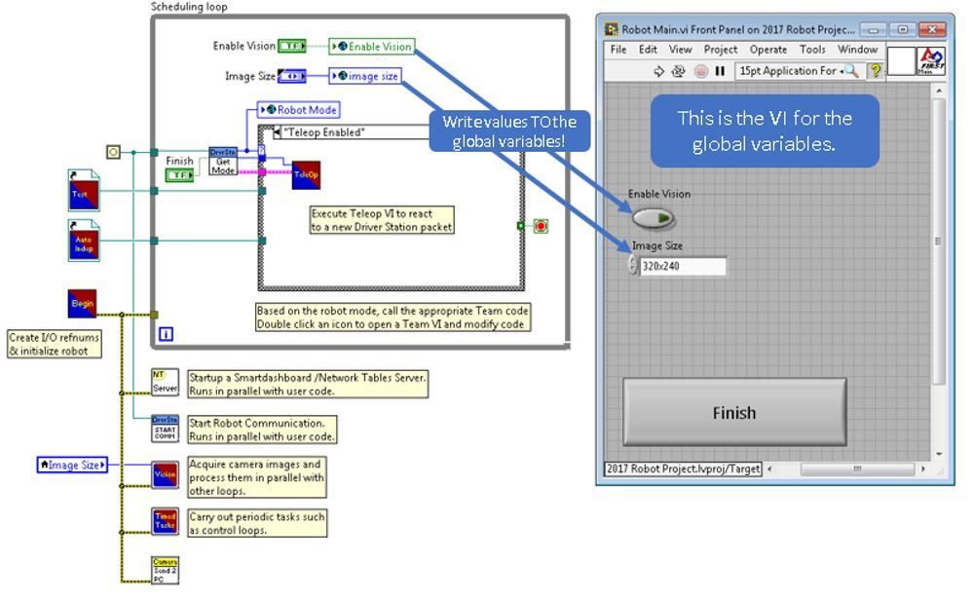The width and height of the screenshot is (973, 599).
Task: Click the horizontal scrollbar right arrow
Action: 923,468
